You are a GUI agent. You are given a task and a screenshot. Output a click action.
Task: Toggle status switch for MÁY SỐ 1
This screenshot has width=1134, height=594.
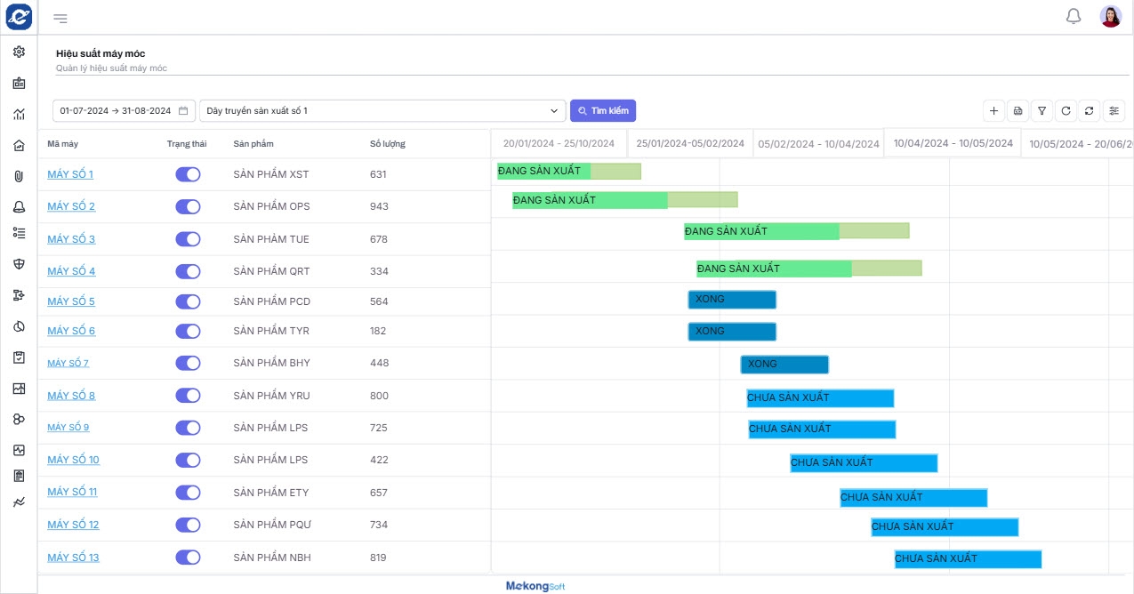(188, 174)
